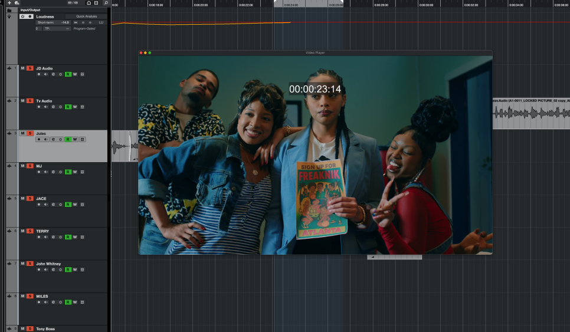Click the Short-term loudness value field
Viewport: 570px width, 332px height.
point(53,22)
